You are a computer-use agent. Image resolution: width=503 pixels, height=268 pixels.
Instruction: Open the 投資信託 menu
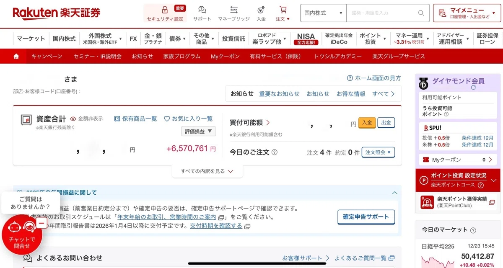[x=233, y=39]
